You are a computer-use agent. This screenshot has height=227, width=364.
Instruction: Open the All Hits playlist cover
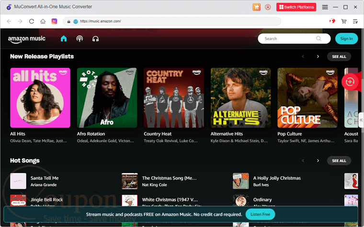tap(40, 98)
